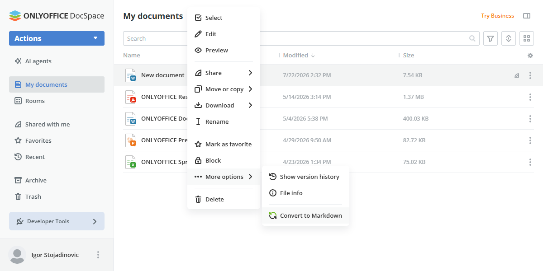Expand Share submenu

tap(224, 73)
